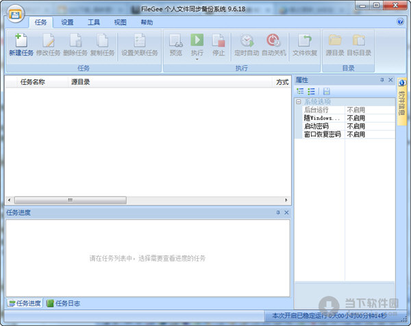
Task: Click the 定时自动 clock icon
Action: click(247, 40)
